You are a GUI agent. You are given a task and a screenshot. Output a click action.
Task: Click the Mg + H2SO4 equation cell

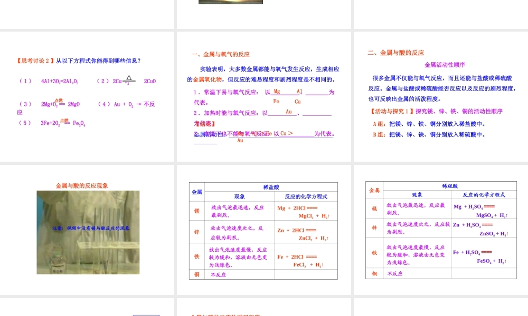coord(484,209)
